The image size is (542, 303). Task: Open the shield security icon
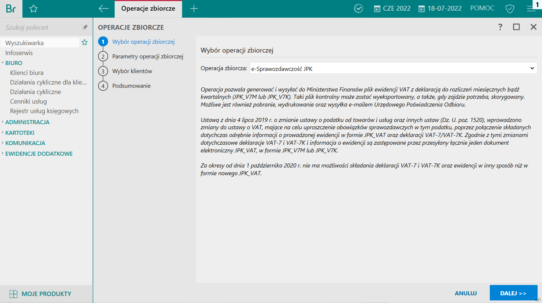[x=510, y=8]
